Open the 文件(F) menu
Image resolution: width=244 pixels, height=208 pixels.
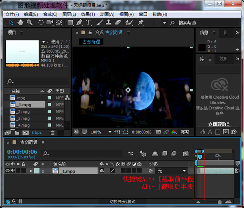point(12,14)
